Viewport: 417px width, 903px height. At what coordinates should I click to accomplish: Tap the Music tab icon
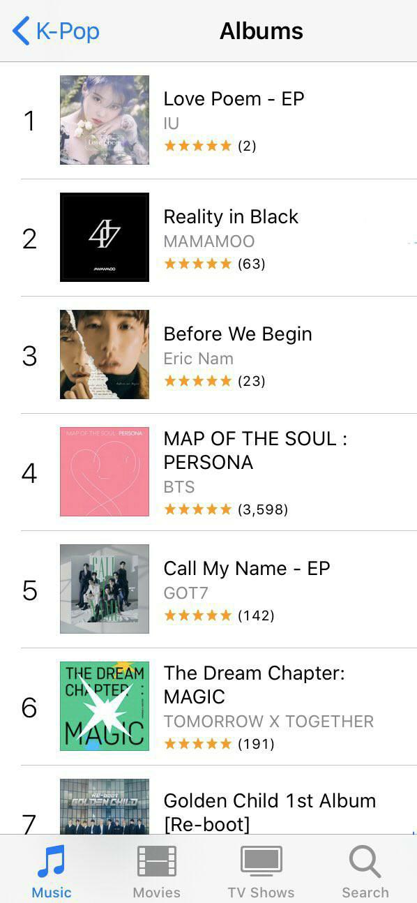pyautogui.click(x=51, y=861)
